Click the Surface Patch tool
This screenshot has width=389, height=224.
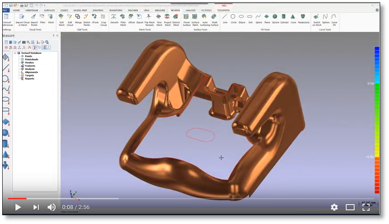[195, 20]
